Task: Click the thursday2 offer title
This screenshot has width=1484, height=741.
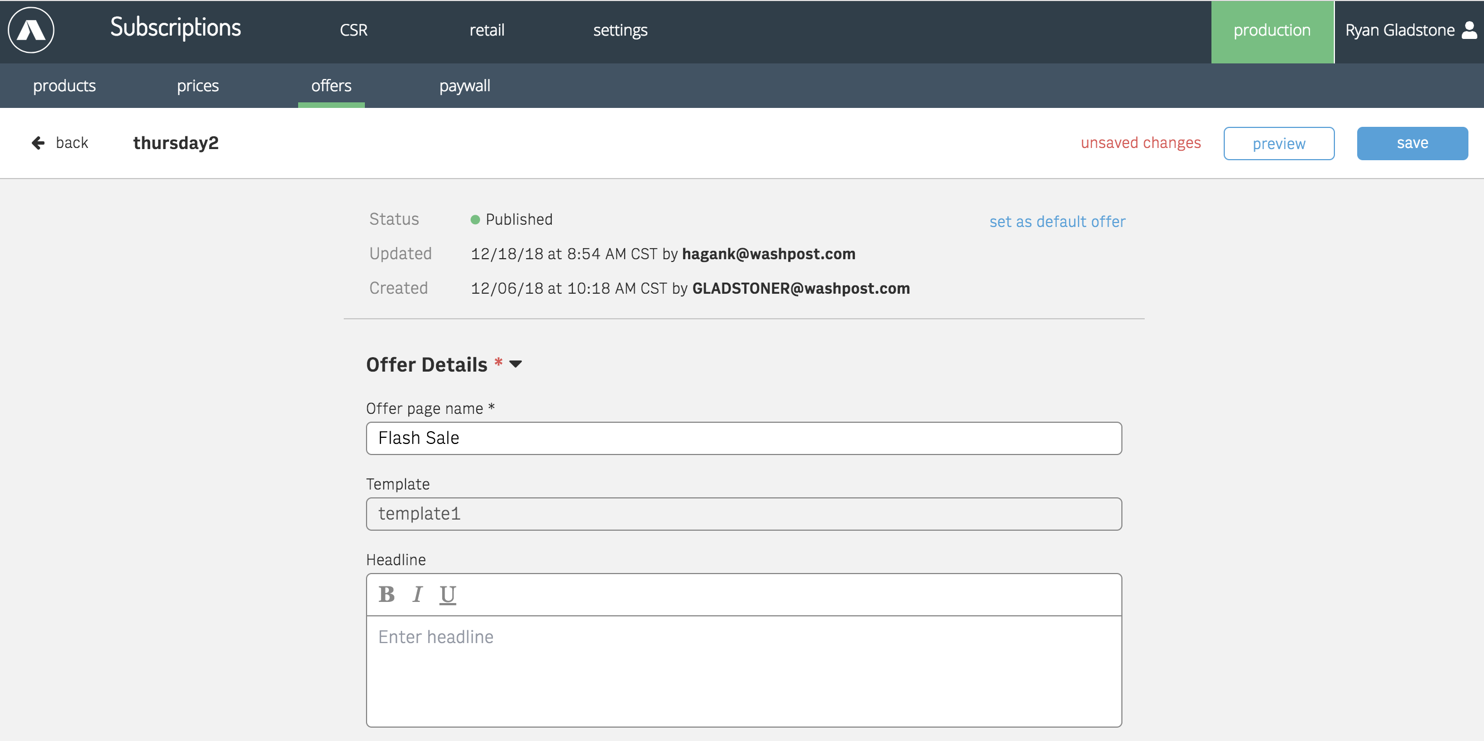Action: point(176,143)
